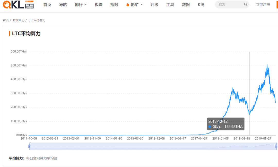Open the 工具 page
Viewport: 278px width, 167px height.
point(170,4)
